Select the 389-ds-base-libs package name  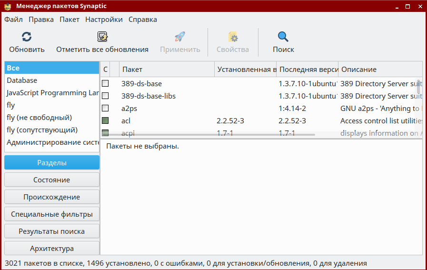(149, 96)
